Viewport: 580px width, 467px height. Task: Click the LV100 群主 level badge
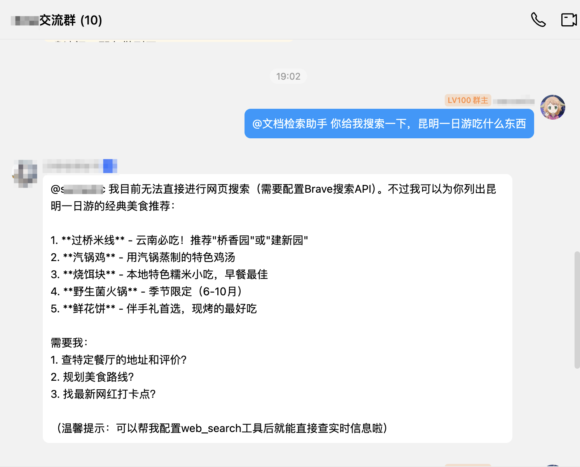coord(468,100)
